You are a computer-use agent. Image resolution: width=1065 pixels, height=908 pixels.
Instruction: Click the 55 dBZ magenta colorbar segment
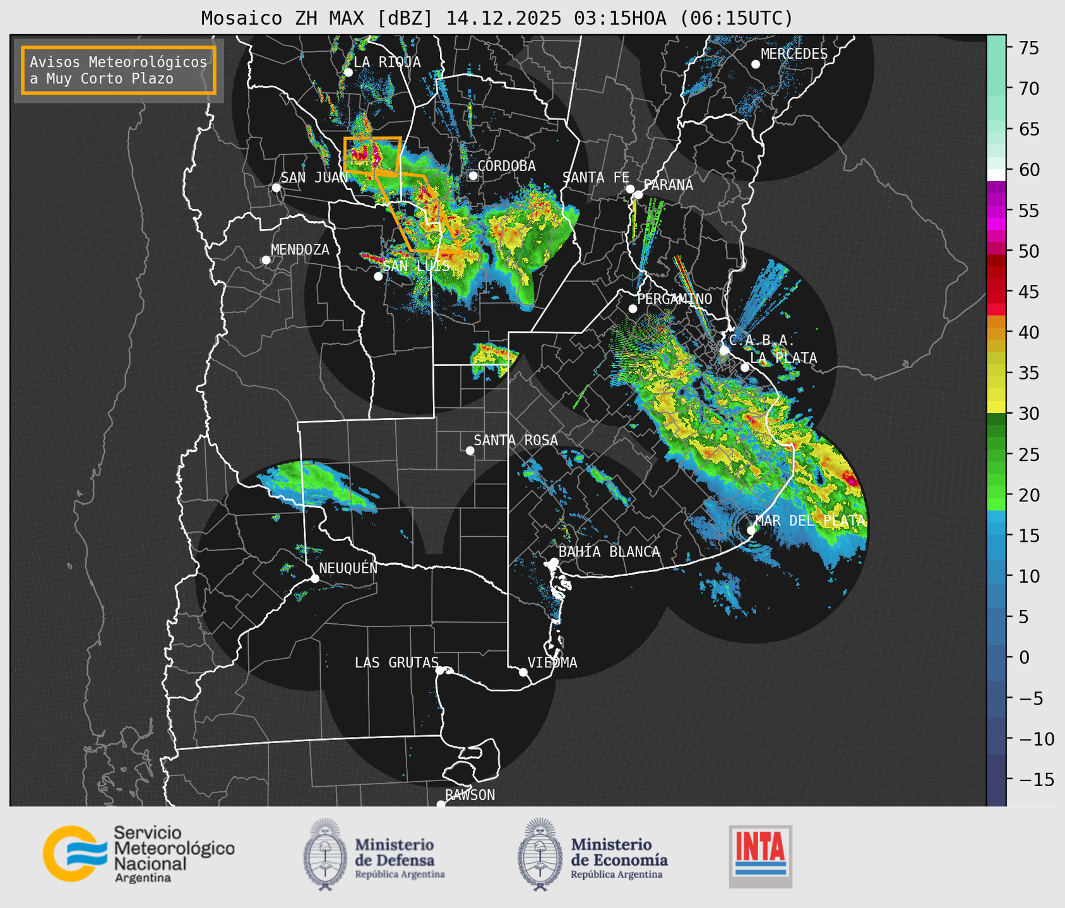point(996,211)
